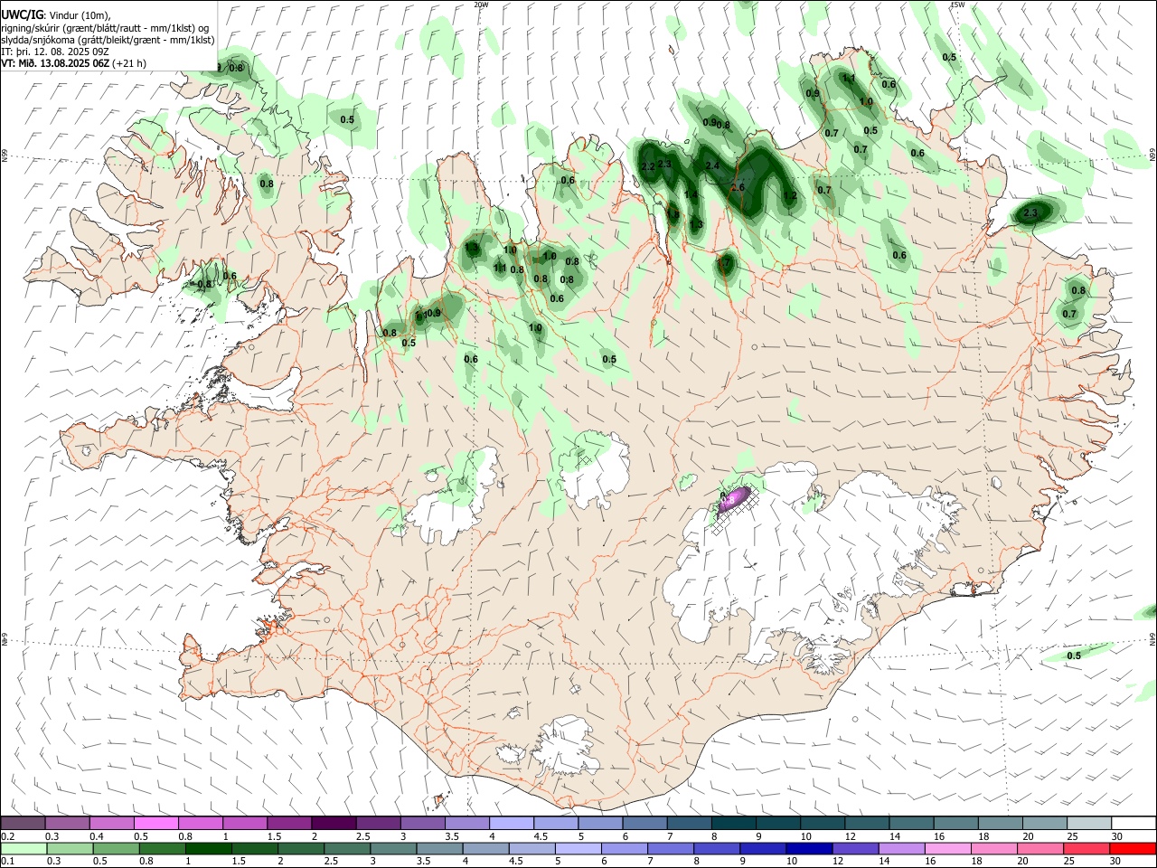Image resolution: width=1157 pixels, height=868 pixels.
Task: Click the 2.4 precipitation value on the map
Action: click(712, 165)
